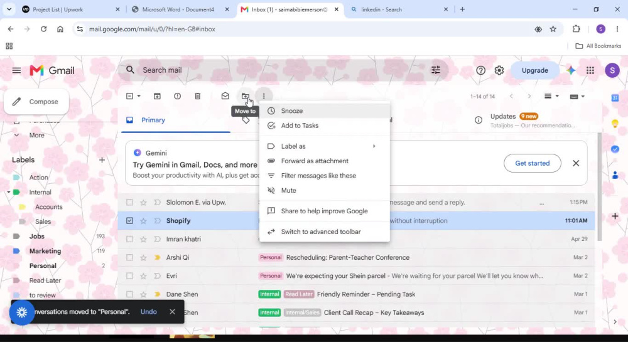Star the Shopify email
Screen dimensions: 628x342
coord(143,221)
